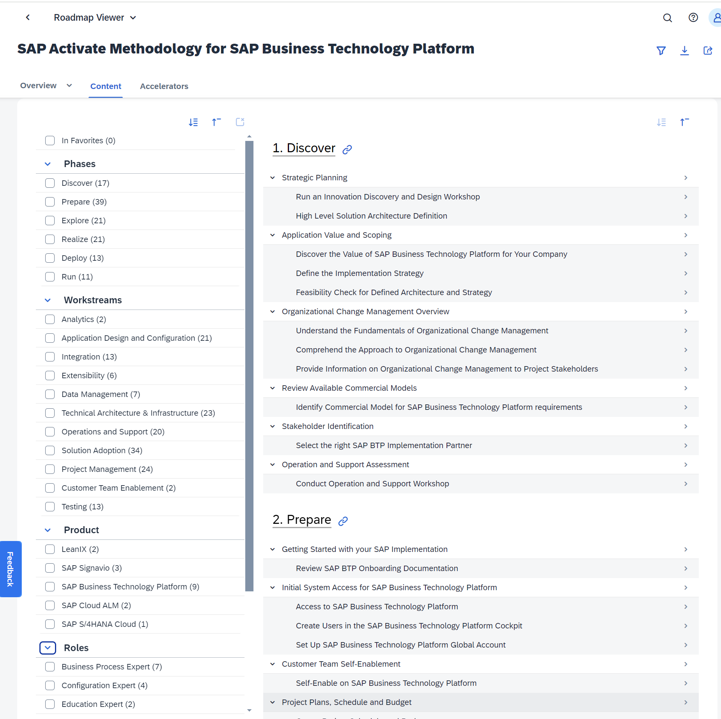Collapse all content icon in content panel
Screen dimensions: 721x719
tap(684, 122)
